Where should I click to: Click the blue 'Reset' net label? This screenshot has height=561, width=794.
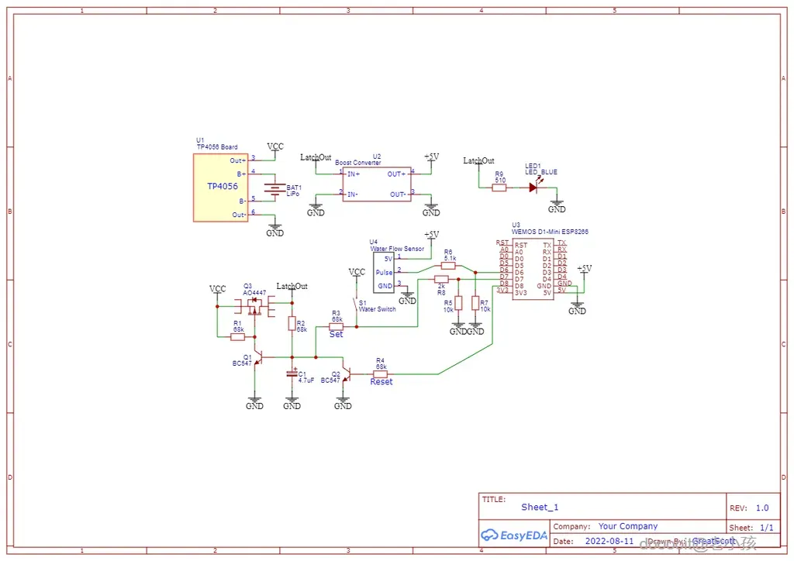click(x=381, y=382)
